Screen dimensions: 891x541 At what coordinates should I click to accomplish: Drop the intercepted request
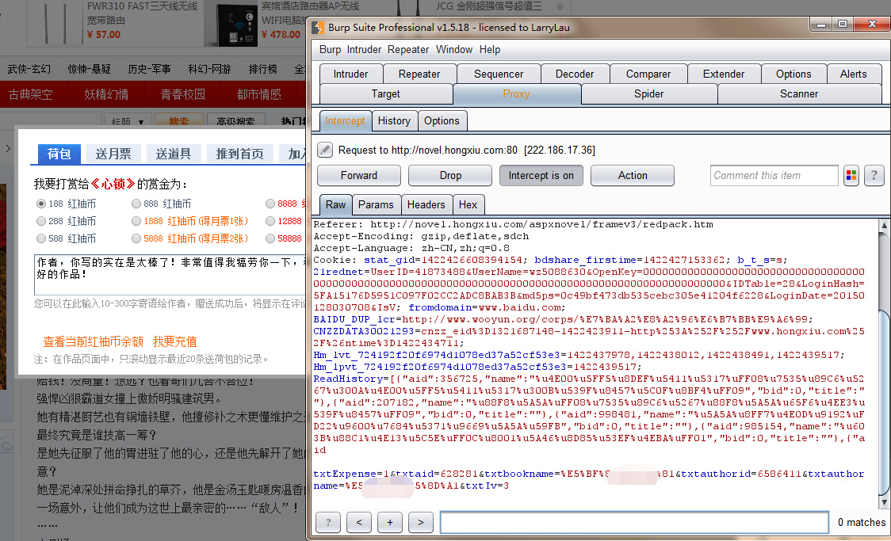point(450,175)
